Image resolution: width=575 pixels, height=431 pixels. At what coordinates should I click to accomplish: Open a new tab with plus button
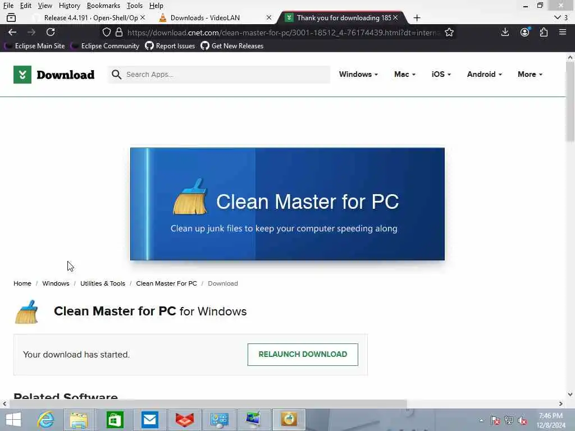click(417, 17)
